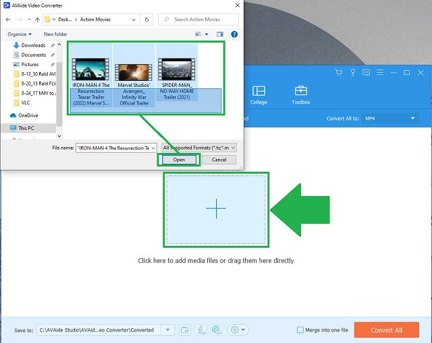
Task: Select Downloads in navigation pane
Action: point(33,45)
